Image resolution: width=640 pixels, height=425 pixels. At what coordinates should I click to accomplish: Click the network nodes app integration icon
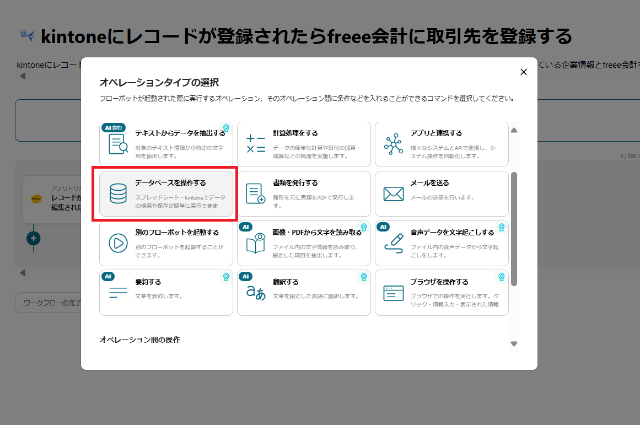(394, 144)
